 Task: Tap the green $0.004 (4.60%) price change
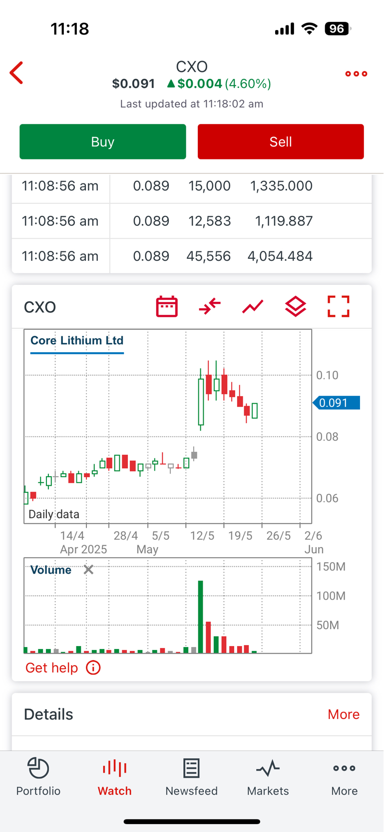pyautogui.click(x=219, y=83)
